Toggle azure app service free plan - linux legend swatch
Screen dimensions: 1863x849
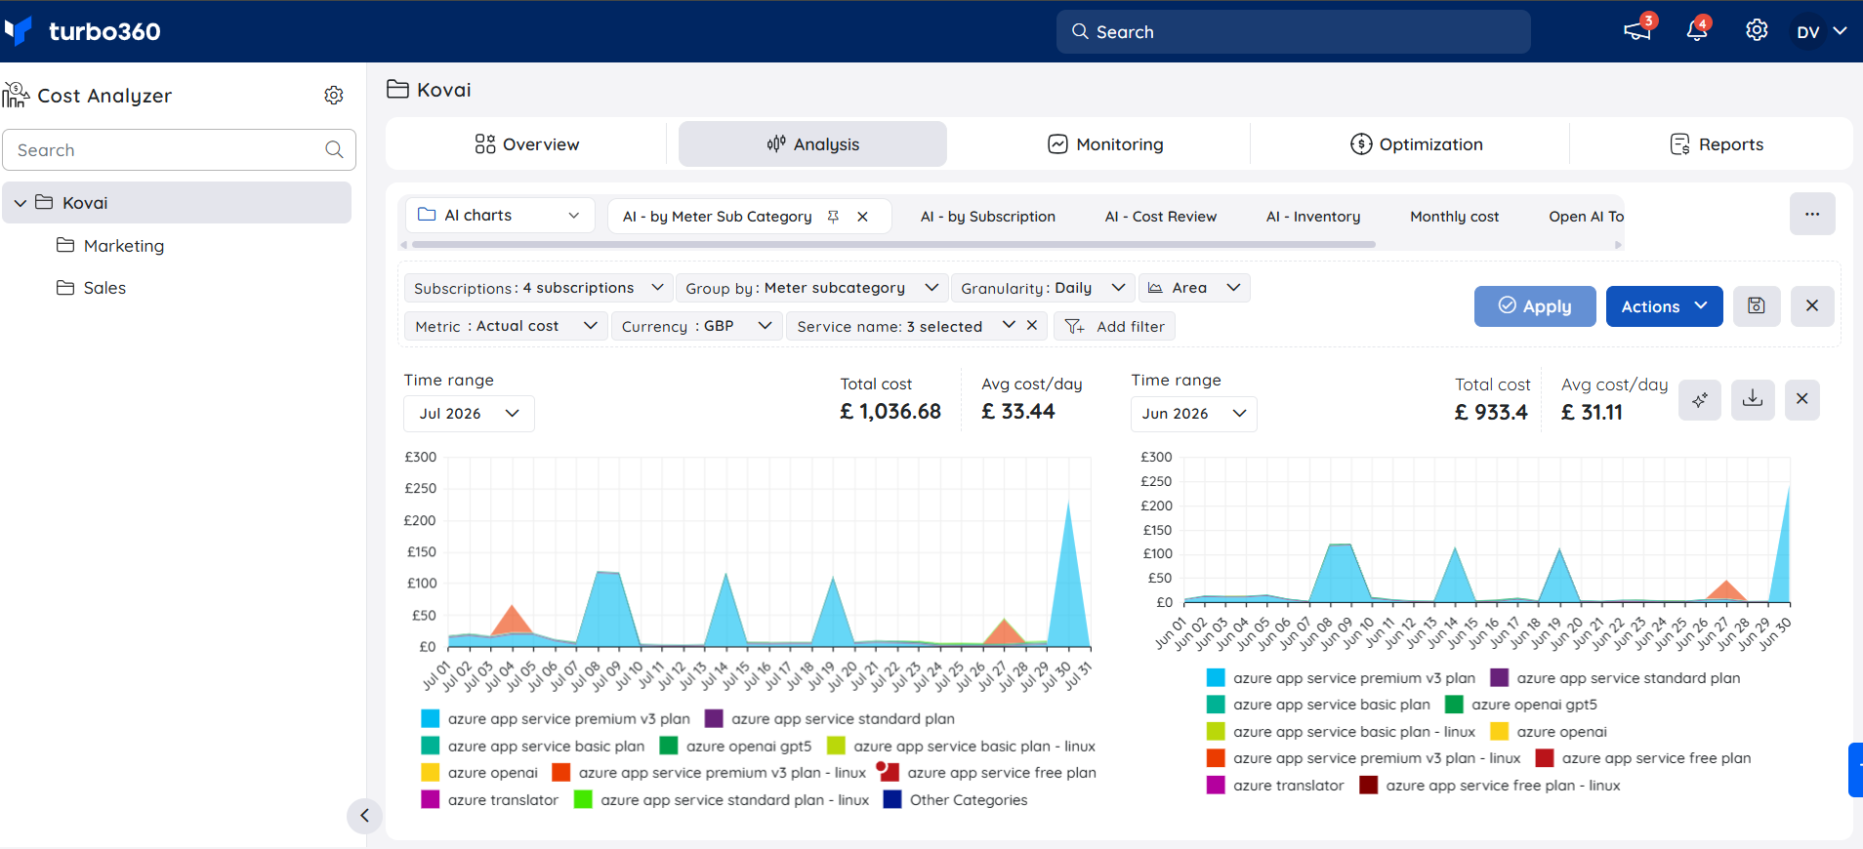pos(1369,785)
